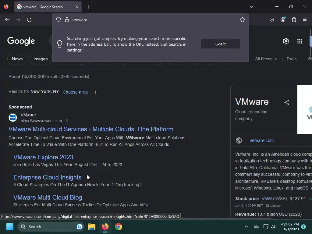Open the Pocket save icon
This screenshot has width=312, height=234.
pos(271,19)
